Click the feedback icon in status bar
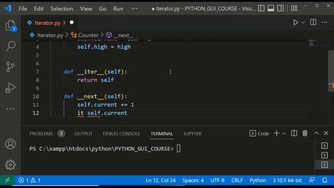 (312, 180)
